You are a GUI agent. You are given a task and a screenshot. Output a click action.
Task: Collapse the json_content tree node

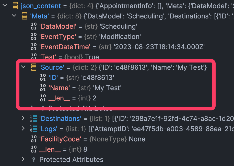(5, 6)
